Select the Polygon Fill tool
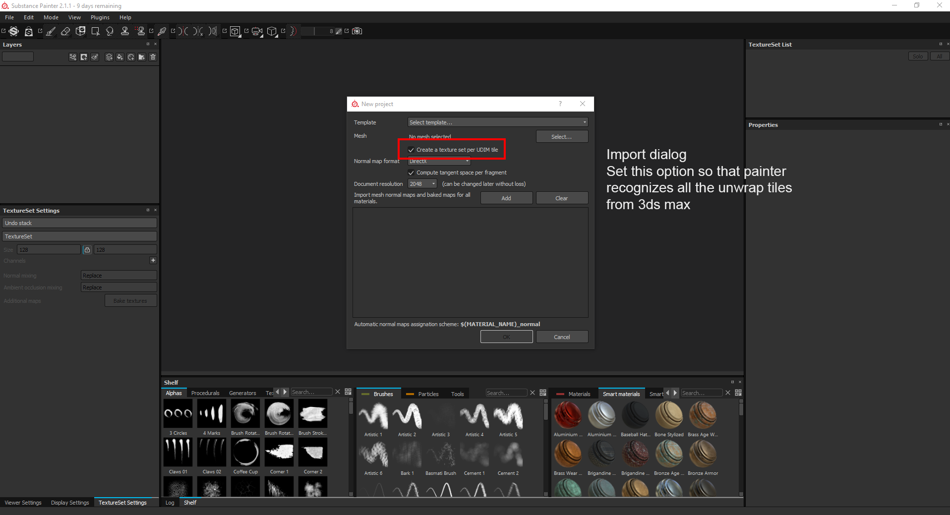Viewport: 950px width, 515px height. [95, 31]
